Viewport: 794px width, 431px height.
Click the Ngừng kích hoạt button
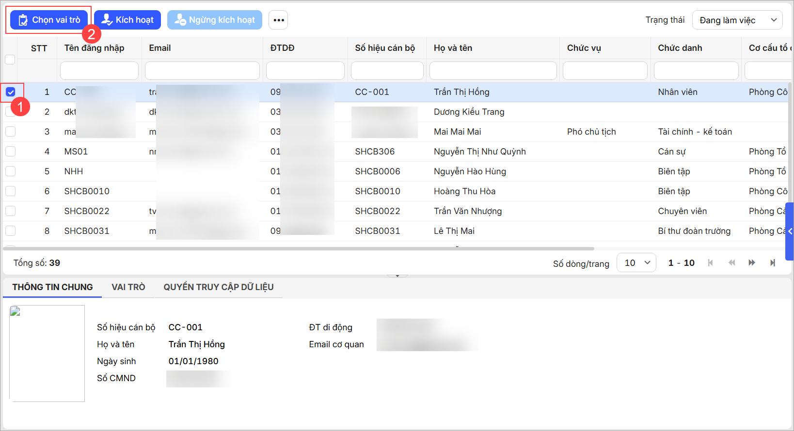215,20
